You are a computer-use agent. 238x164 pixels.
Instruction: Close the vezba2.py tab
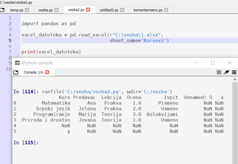tap(88, 10)
